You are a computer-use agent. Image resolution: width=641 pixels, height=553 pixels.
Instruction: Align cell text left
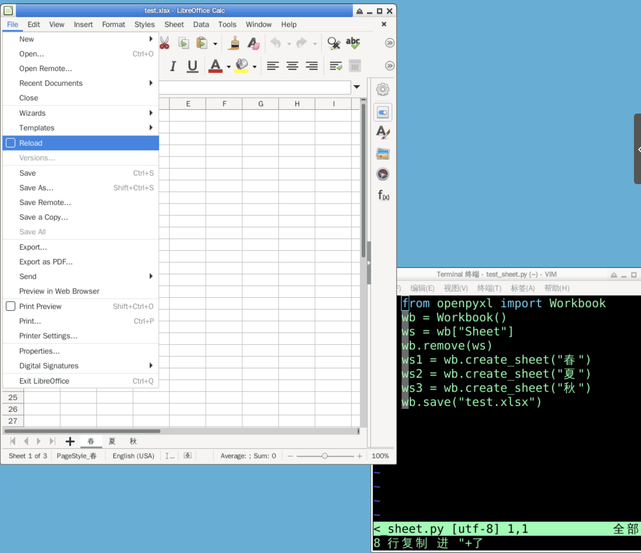[273, 66]
